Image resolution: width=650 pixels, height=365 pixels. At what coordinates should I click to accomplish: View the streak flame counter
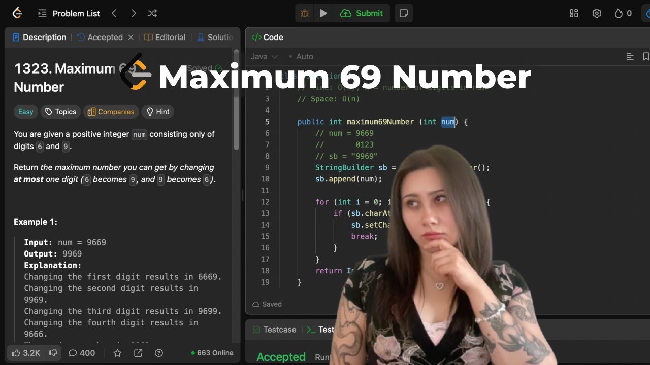pyautogui.click(x=623, y=13)
